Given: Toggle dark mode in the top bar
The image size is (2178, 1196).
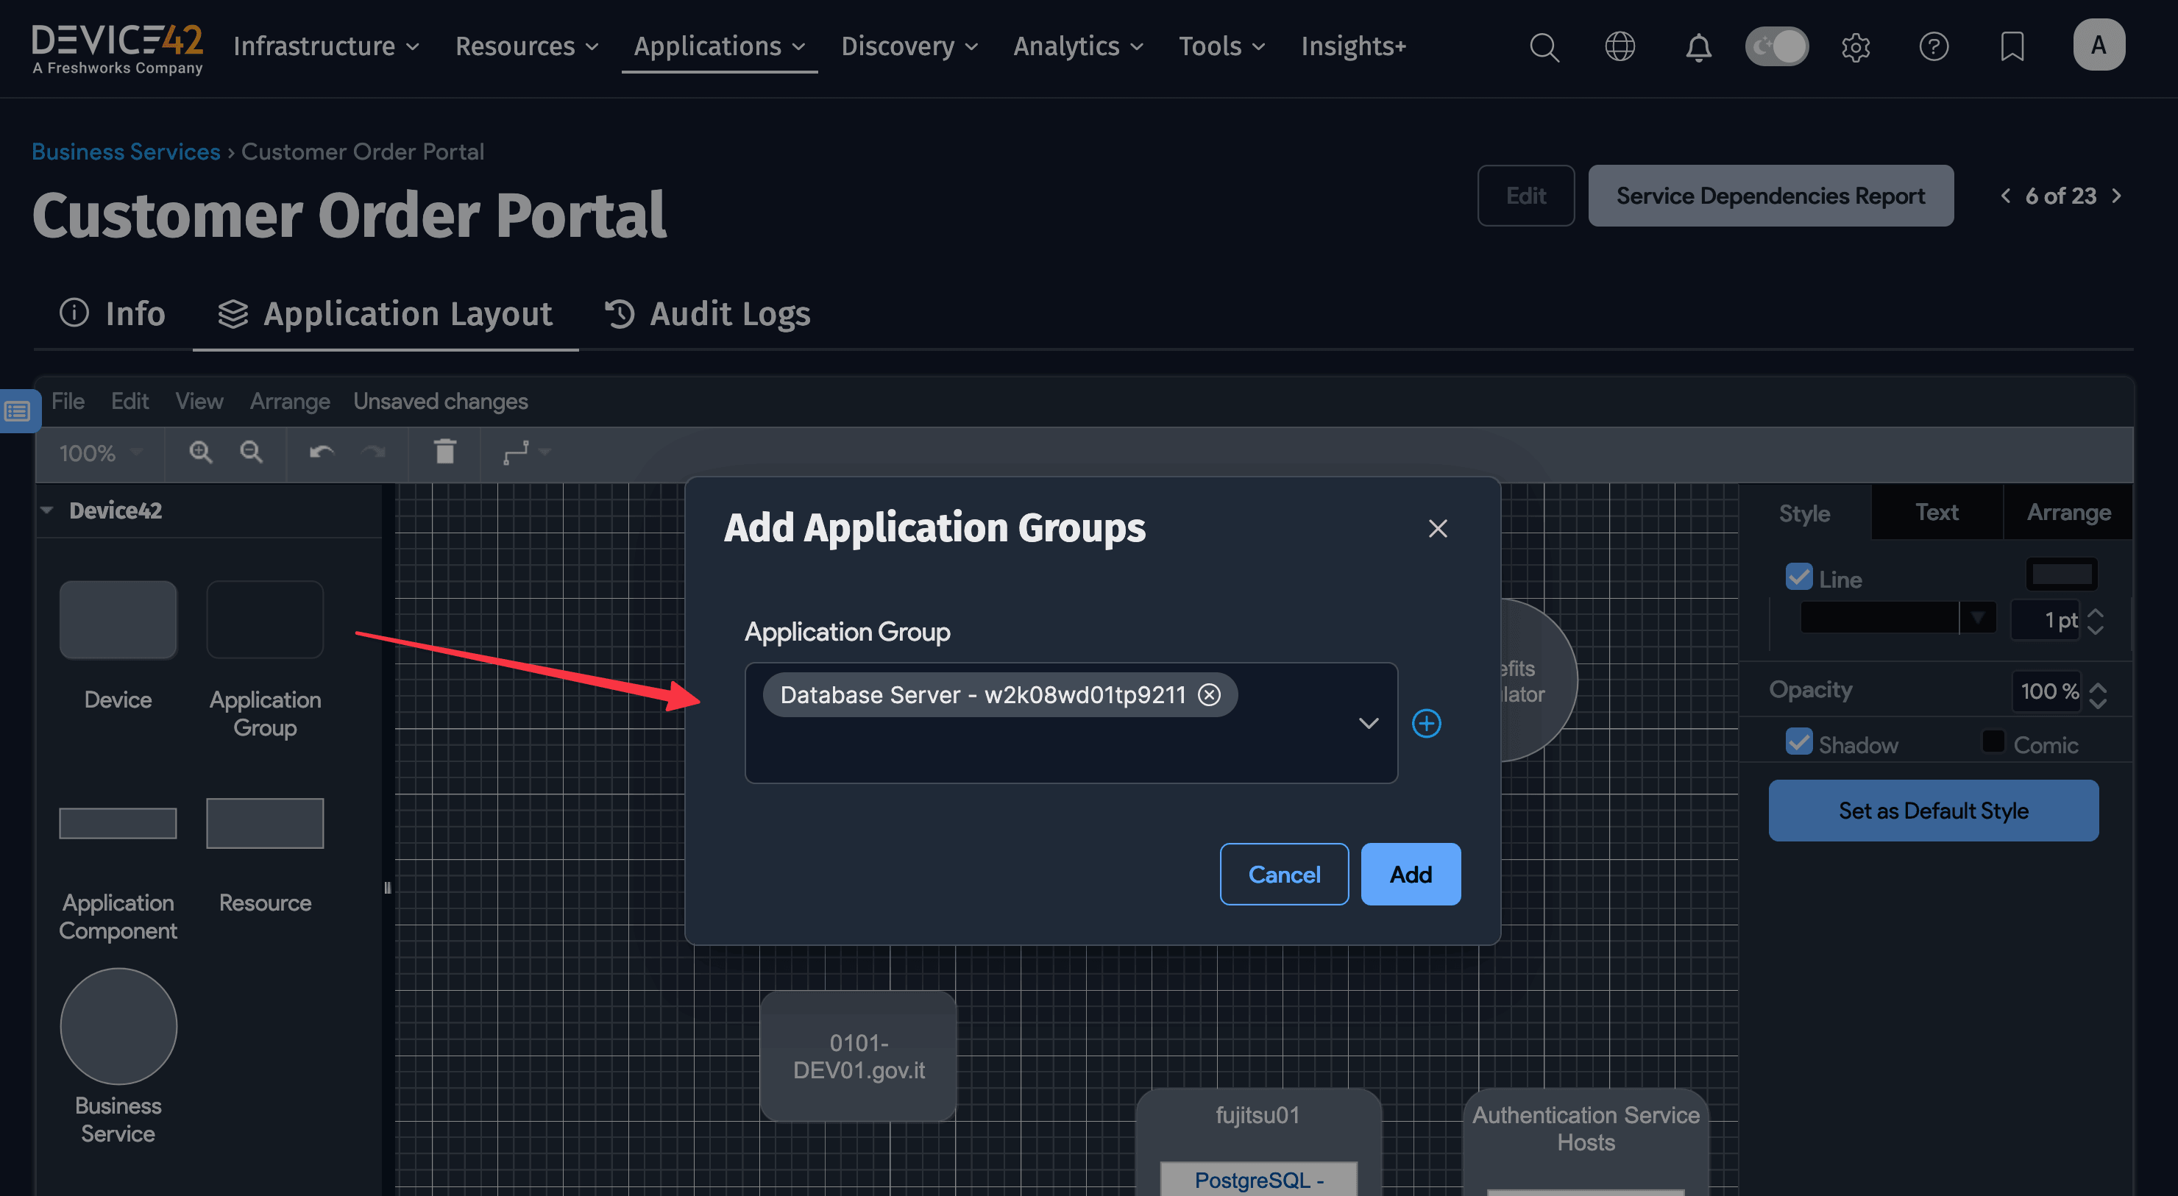Looking at the screenshot, I should 1776,46.
